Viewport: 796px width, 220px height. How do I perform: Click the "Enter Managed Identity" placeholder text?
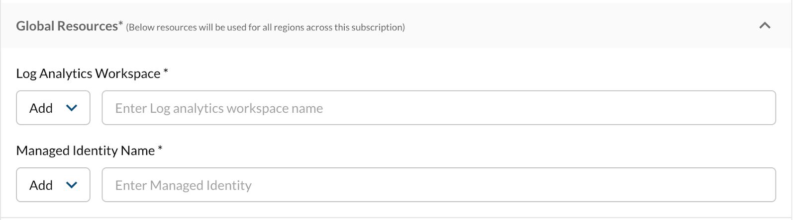coord(183,185)
